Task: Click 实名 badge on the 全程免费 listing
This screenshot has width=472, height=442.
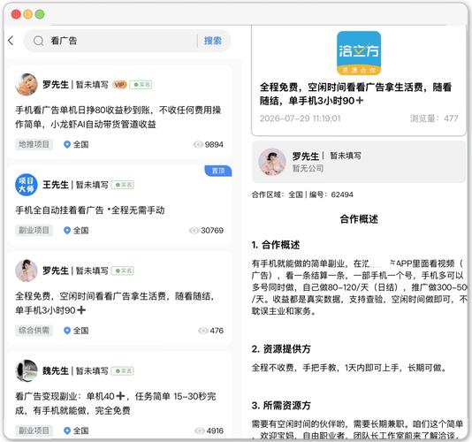Action: click(x=123, y=271)
